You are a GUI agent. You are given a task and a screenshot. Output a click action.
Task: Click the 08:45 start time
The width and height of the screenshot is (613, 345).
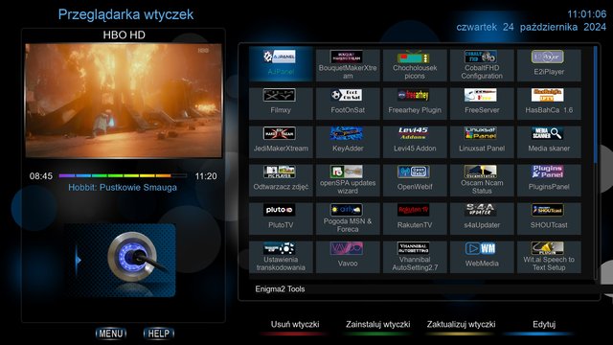pyautogui.click(x=40, y=176)
